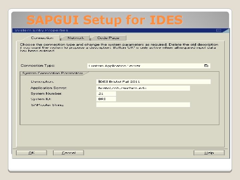Click the System Number field
This screenshot has height=180, width=240.
click(x=106, y=94)
